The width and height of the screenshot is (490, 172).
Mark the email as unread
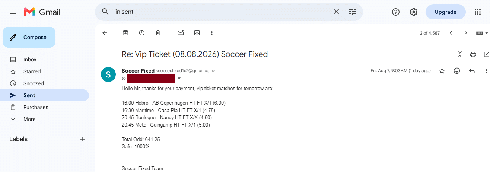click(x=181, y=33)
